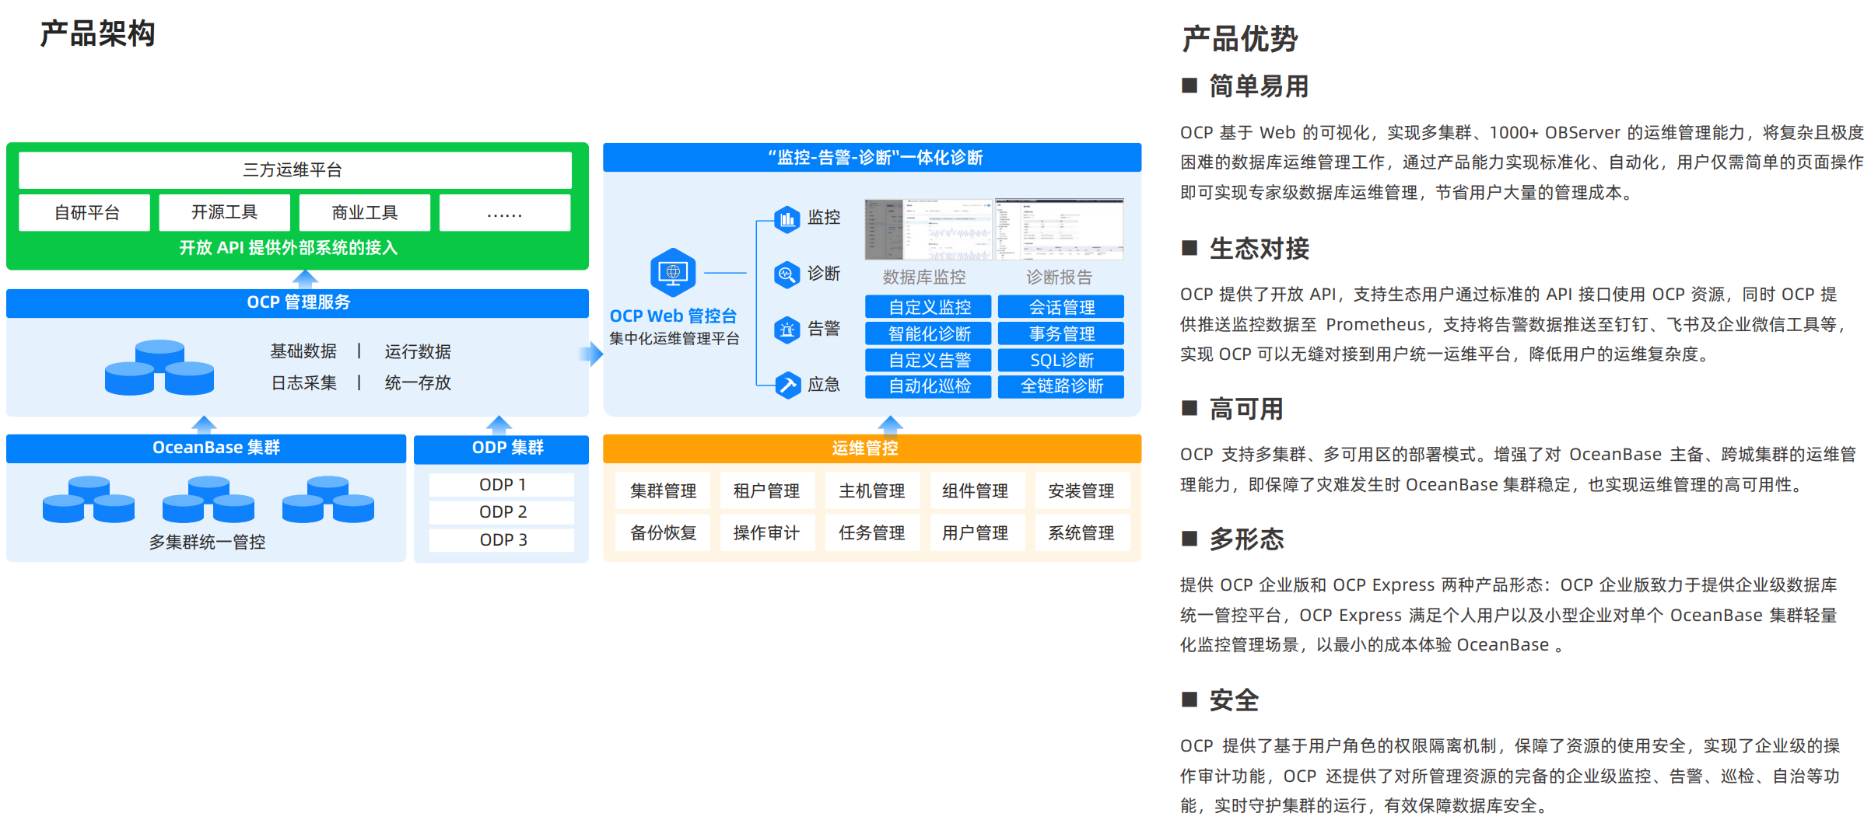Click the 主机管理 cell
The width and height of the screenshot is (1871, 834).
click(x=872, y=490)
